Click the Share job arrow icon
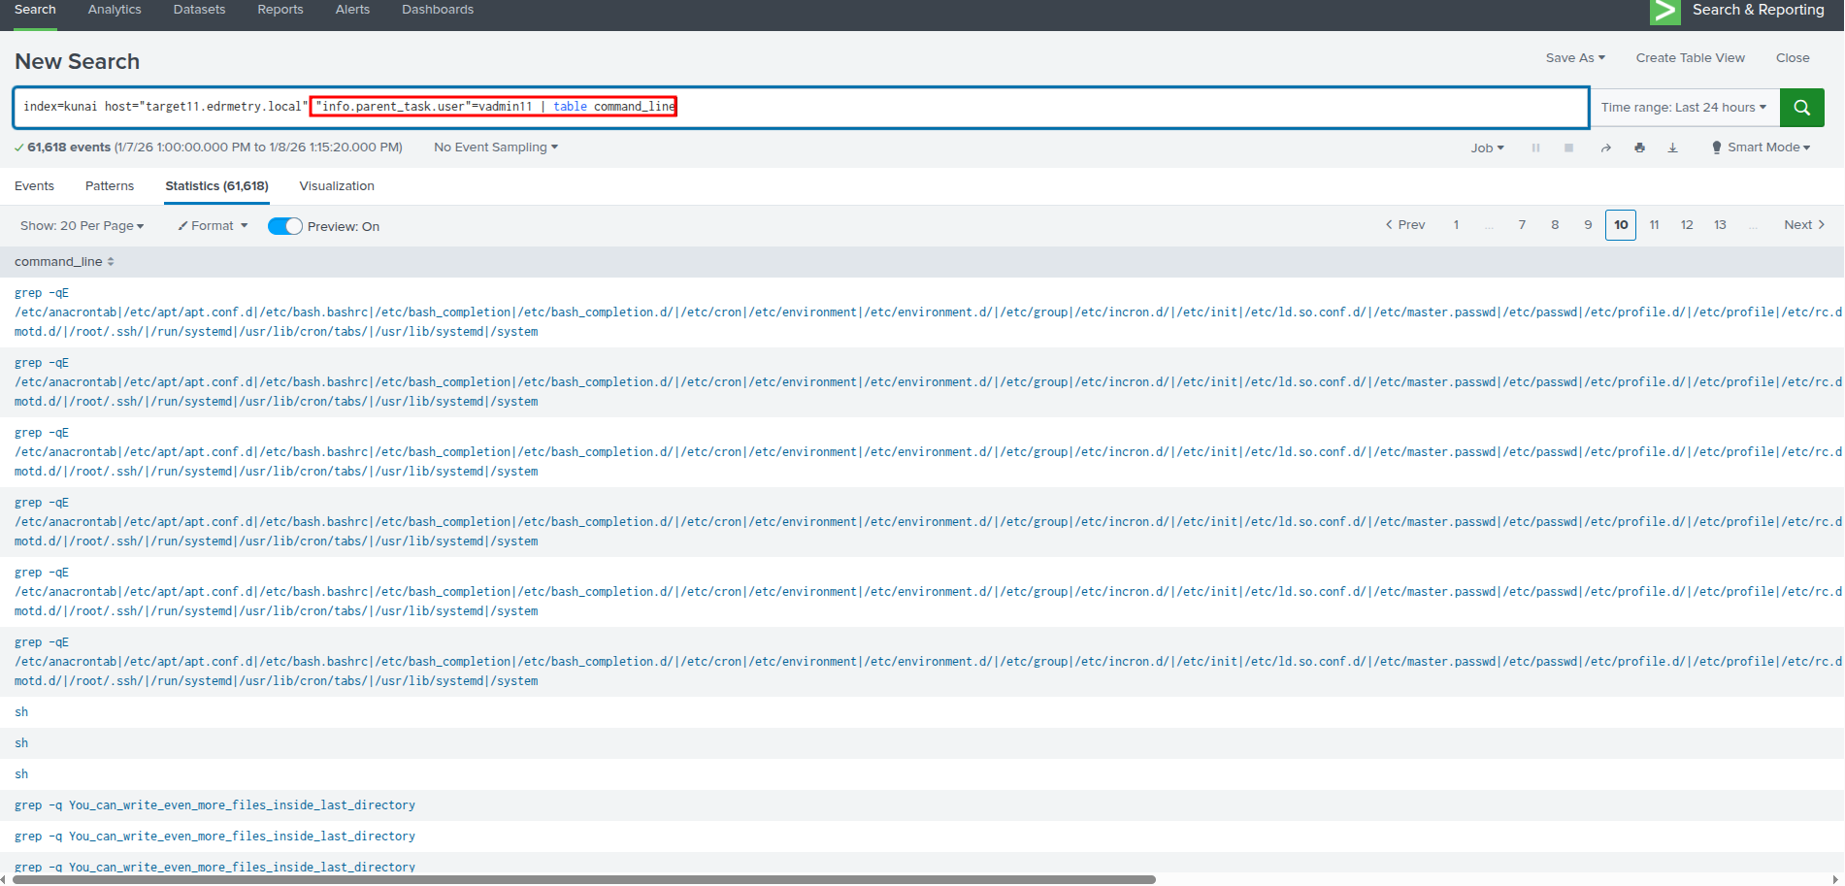 click(1605, 148)
